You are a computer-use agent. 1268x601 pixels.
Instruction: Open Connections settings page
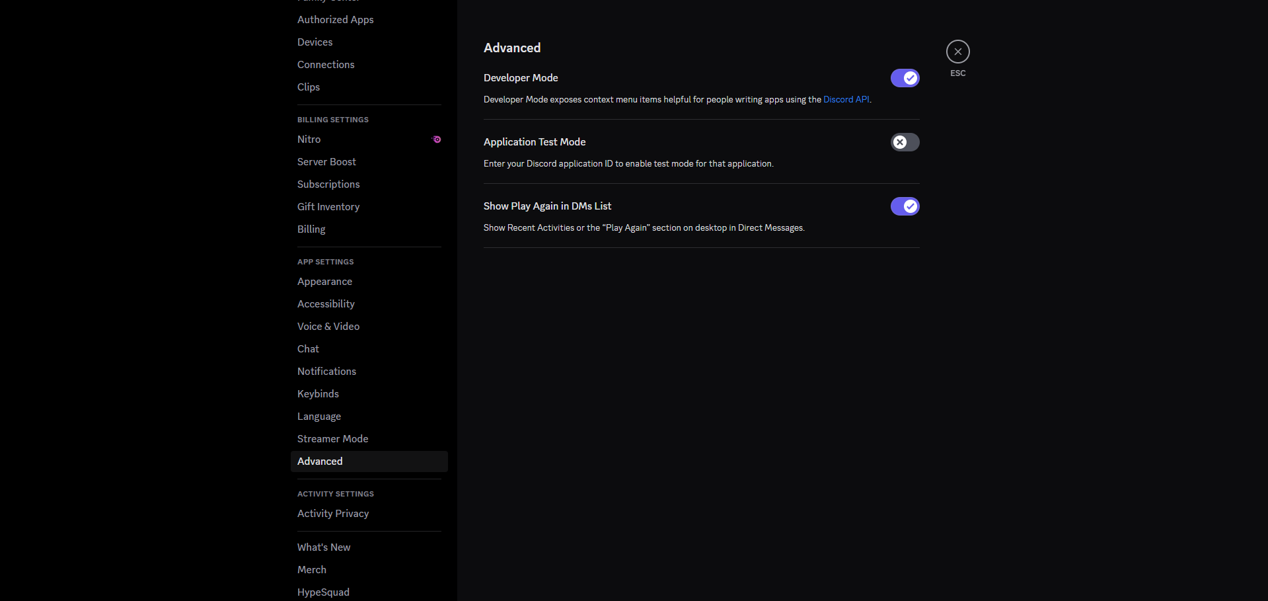(x=369, y=65)
